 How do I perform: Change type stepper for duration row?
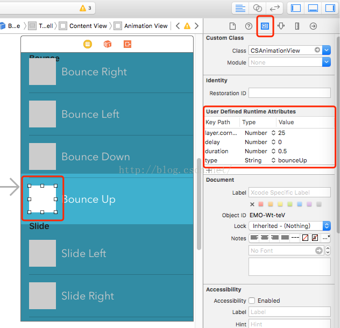273,151
